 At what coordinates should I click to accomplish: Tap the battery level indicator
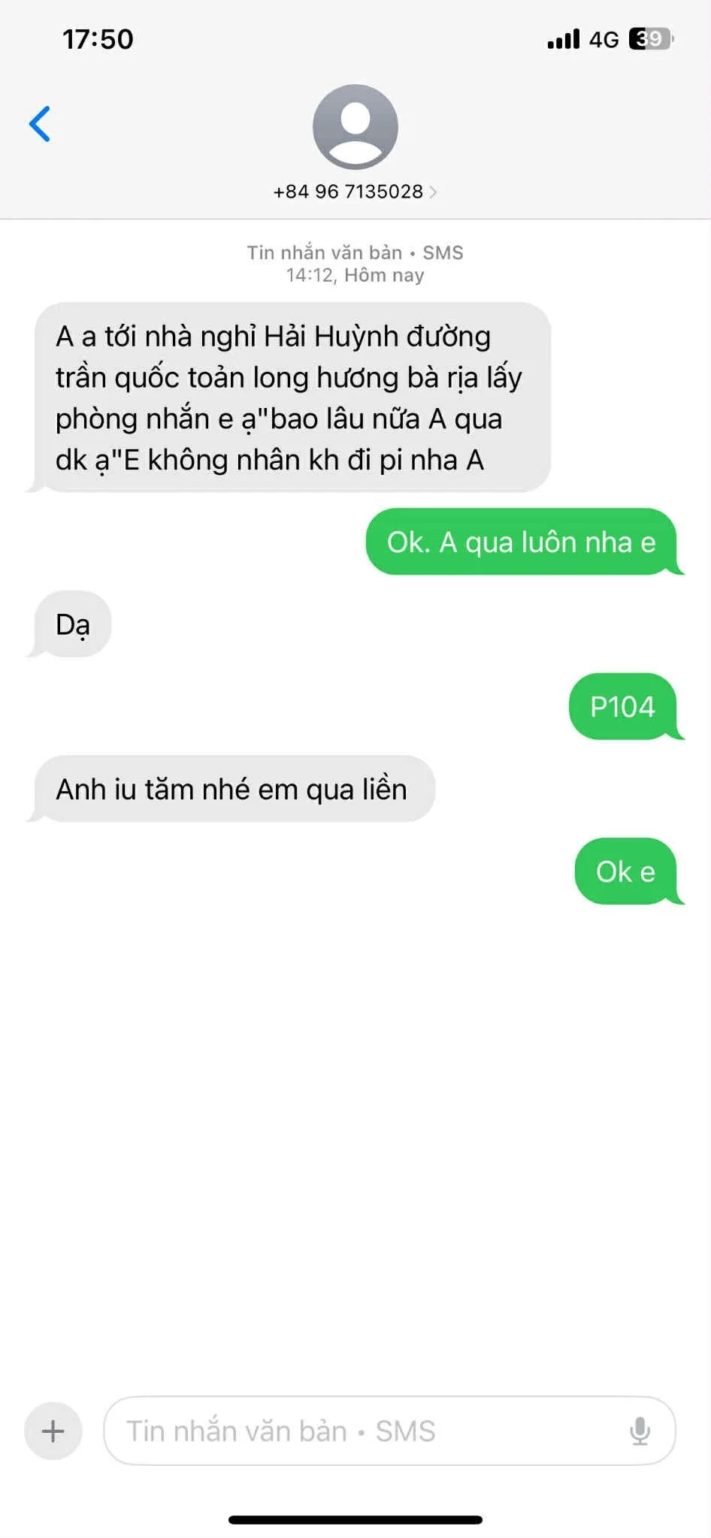click(x=652, y=38)
